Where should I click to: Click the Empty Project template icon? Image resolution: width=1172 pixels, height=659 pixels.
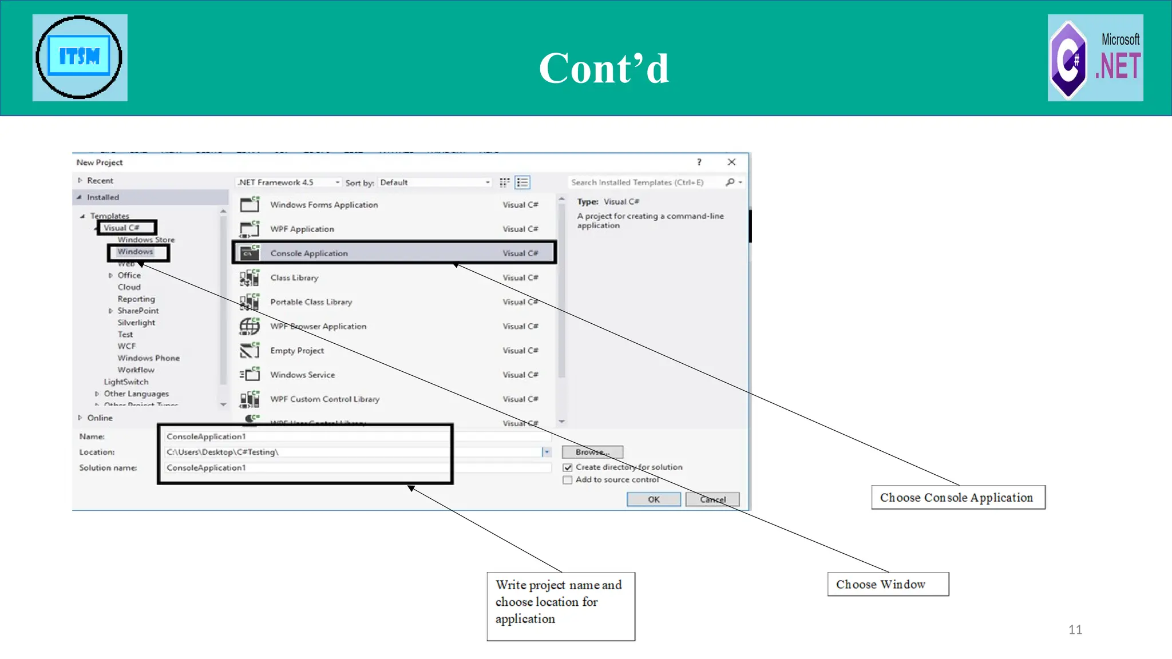pyautogui.click(x=250, y=350)
